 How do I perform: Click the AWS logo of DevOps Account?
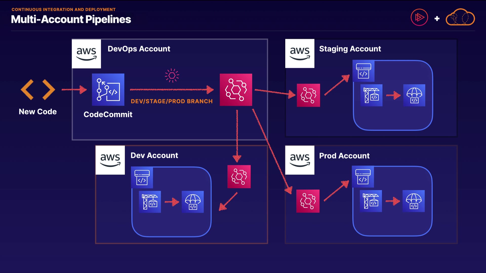86,54
